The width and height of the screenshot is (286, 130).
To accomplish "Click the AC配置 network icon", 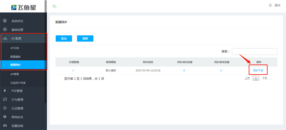I will (x=5, y=38).
